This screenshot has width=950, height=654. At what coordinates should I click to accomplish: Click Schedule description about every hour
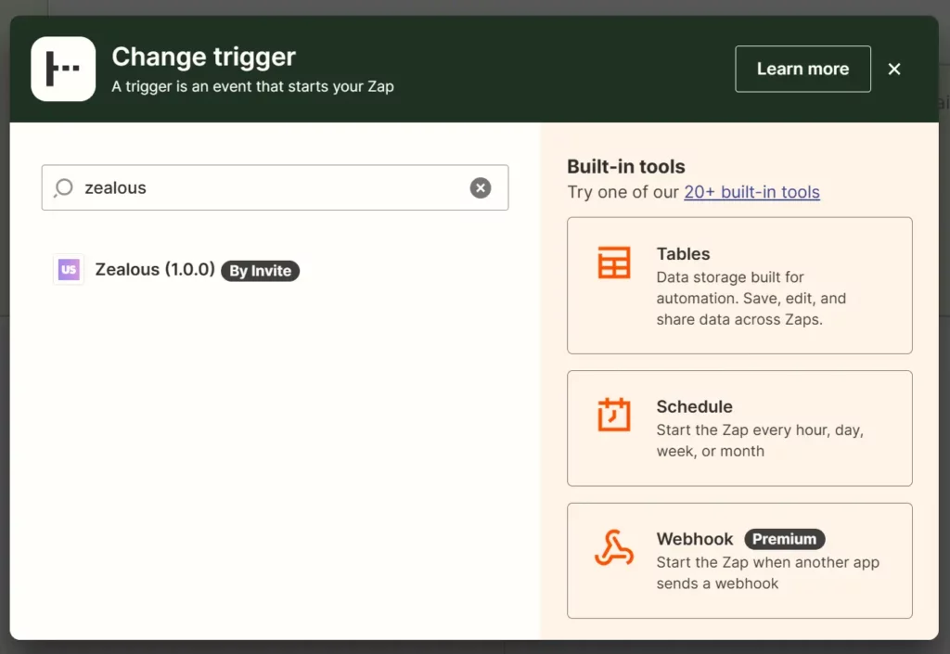point(760,441)
